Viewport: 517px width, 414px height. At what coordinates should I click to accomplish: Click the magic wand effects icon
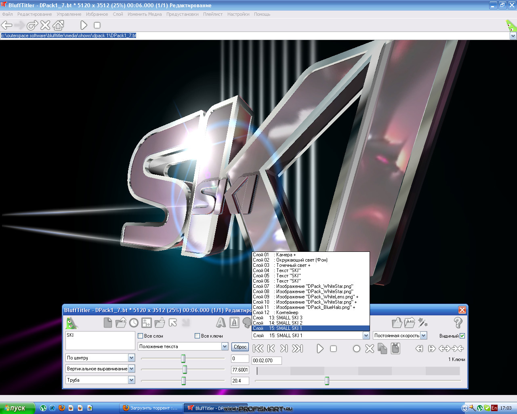coord(422,322)
